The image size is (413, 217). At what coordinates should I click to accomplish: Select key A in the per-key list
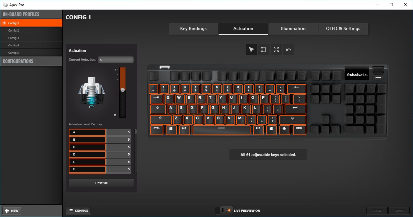[x=87, y=132]
